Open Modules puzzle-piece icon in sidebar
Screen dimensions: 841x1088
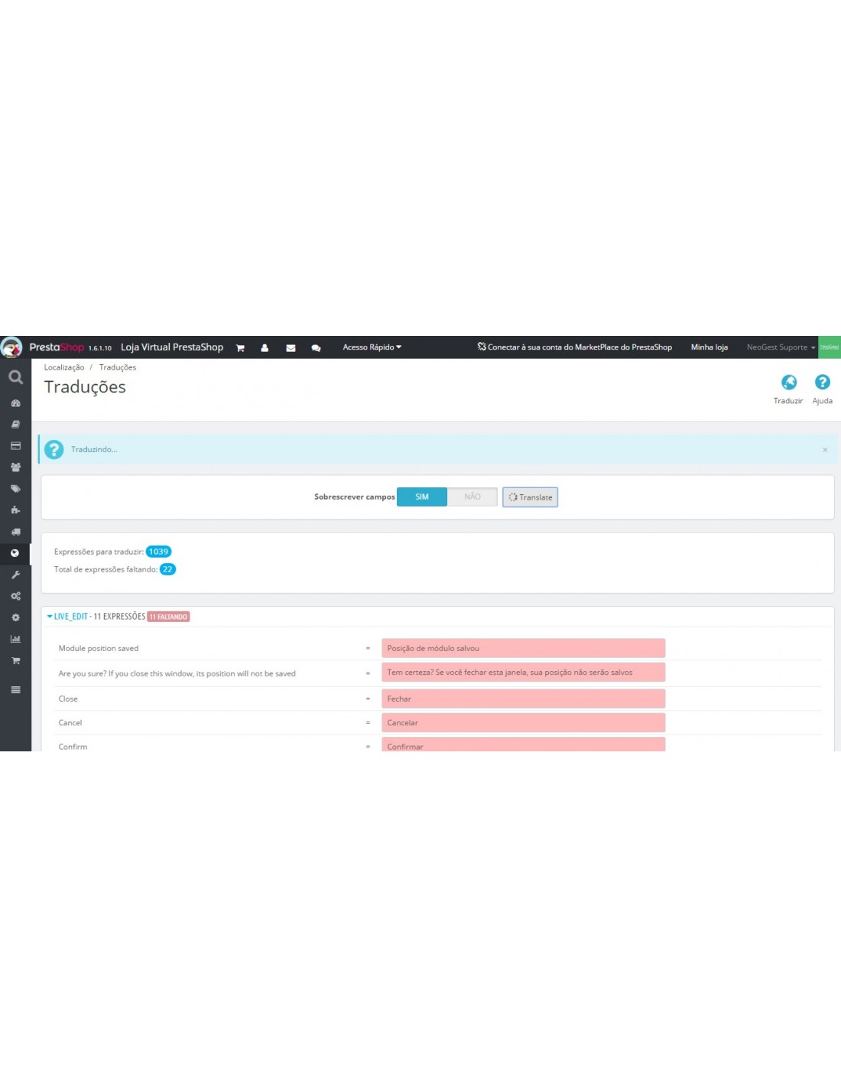(15, 510)
